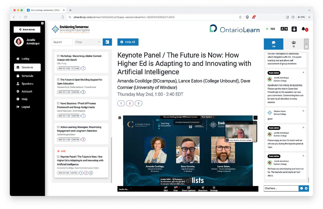Image resolution: width=323 pixels, height=209 pixels.
Task: Go to the Sessions menu item in the sidebar
Action: tap(27, 67)
